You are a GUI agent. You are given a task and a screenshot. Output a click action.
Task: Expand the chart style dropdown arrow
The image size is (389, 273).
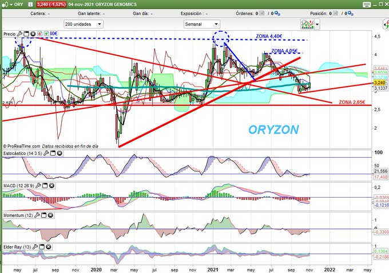(317, 25)
